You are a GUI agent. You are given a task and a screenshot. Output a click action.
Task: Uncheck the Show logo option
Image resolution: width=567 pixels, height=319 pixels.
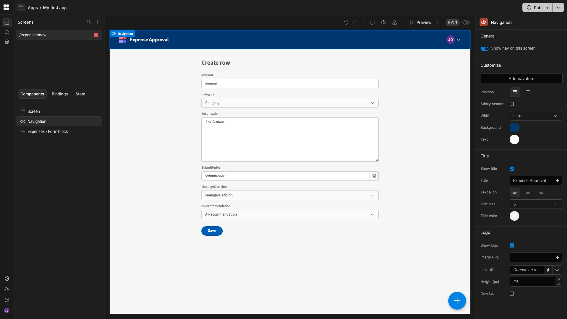[512, 245]
